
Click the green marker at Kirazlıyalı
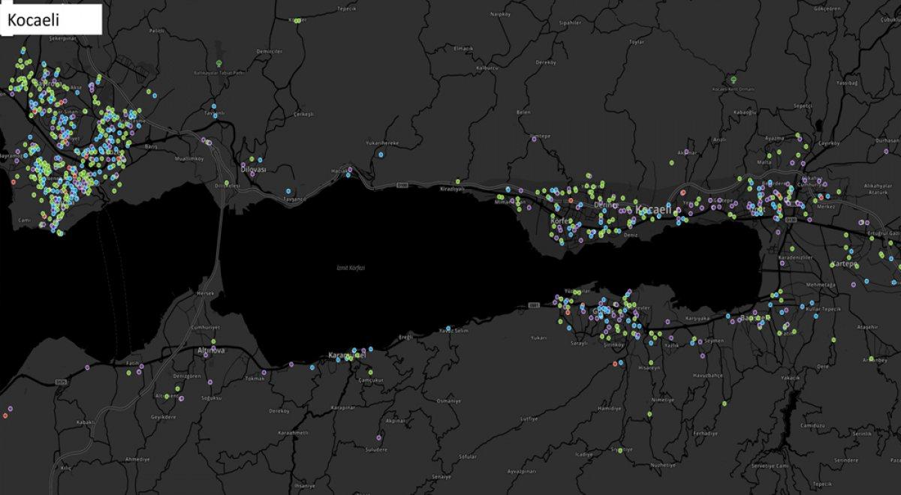click(457, 181)
